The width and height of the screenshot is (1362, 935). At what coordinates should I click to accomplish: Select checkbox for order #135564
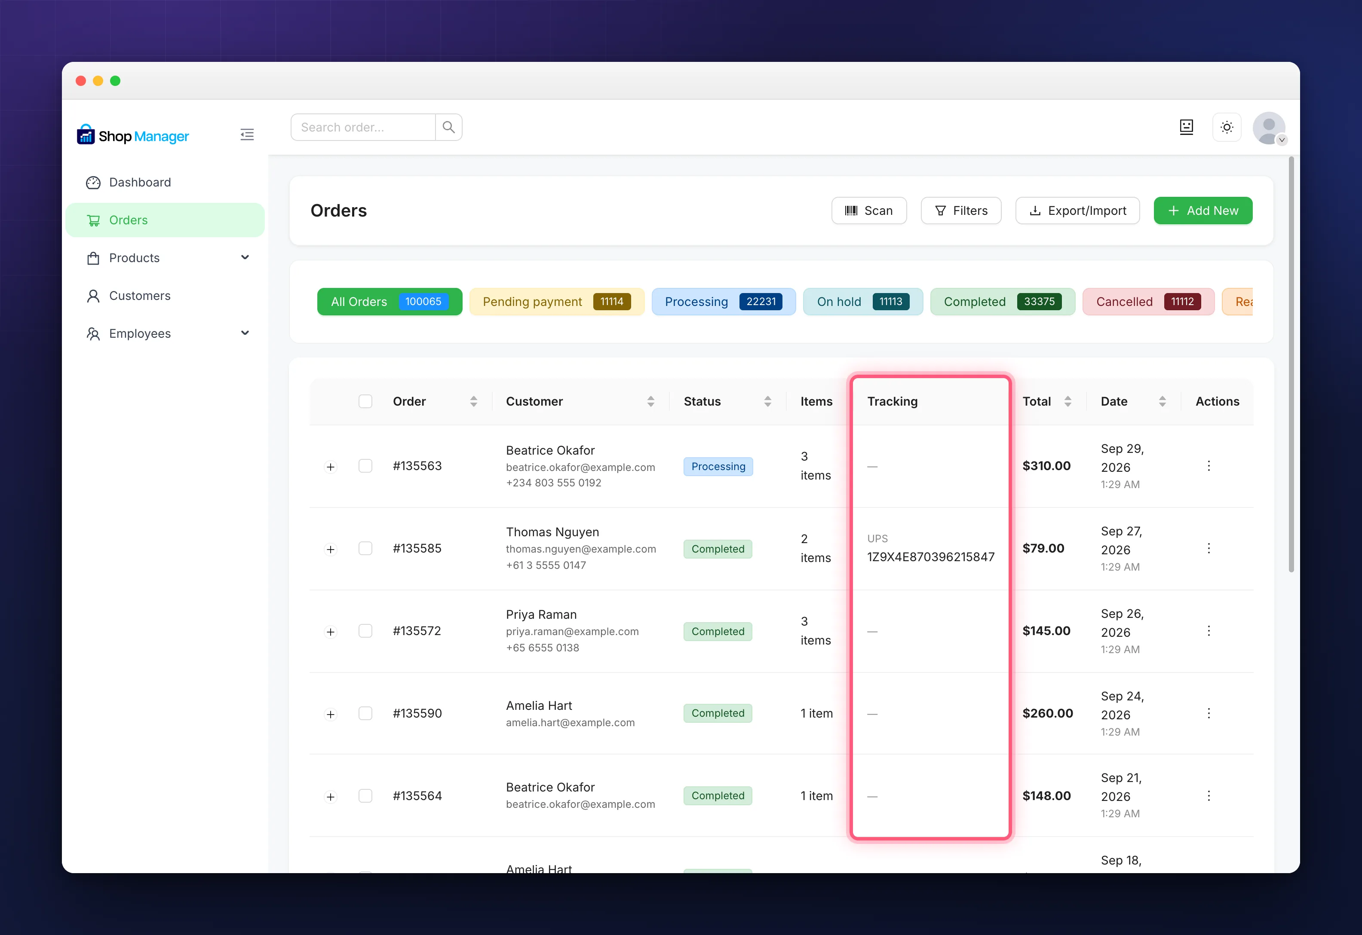(x=365, y=796)
